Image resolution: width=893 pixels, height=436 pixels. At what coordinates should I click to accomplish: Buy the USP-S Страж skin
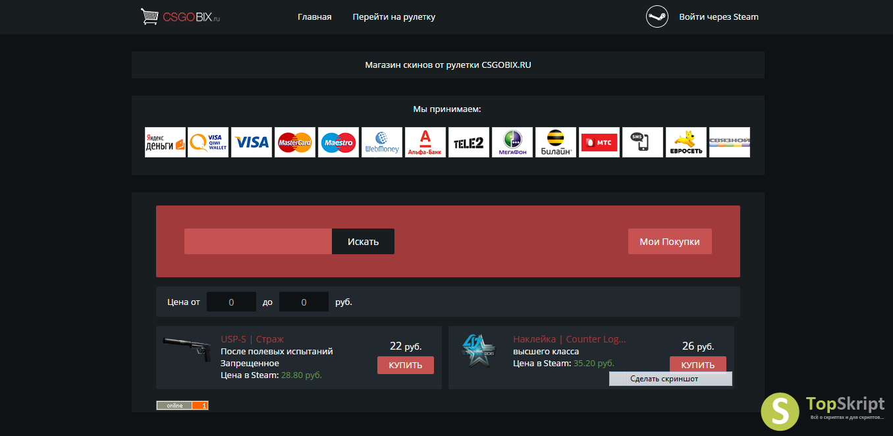406,366
